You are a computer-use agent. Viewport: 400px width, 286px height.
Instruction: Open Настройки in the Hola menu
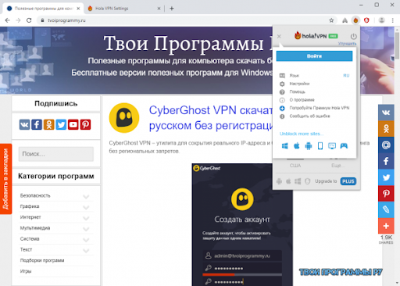point(299,84)
